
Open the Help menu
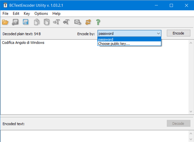click(x=56, y=13)
